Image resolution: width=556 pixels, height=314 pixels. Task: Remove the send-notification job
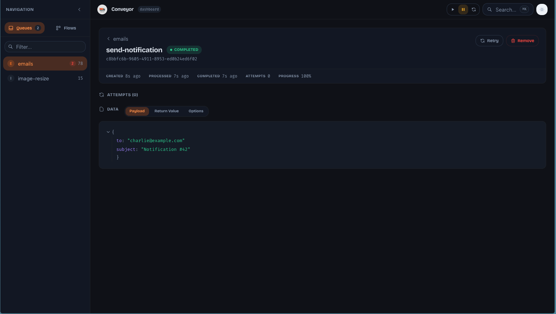522,41
